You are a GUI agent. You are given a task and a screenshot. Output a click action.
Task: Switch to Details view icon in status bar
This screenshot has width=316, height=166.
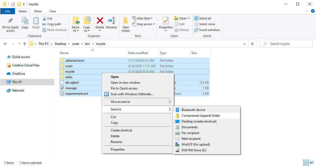point(306,163)
